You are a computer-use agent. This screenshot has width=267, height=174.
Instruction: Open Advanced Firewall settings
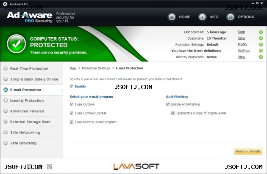click(x=32, y=111)
